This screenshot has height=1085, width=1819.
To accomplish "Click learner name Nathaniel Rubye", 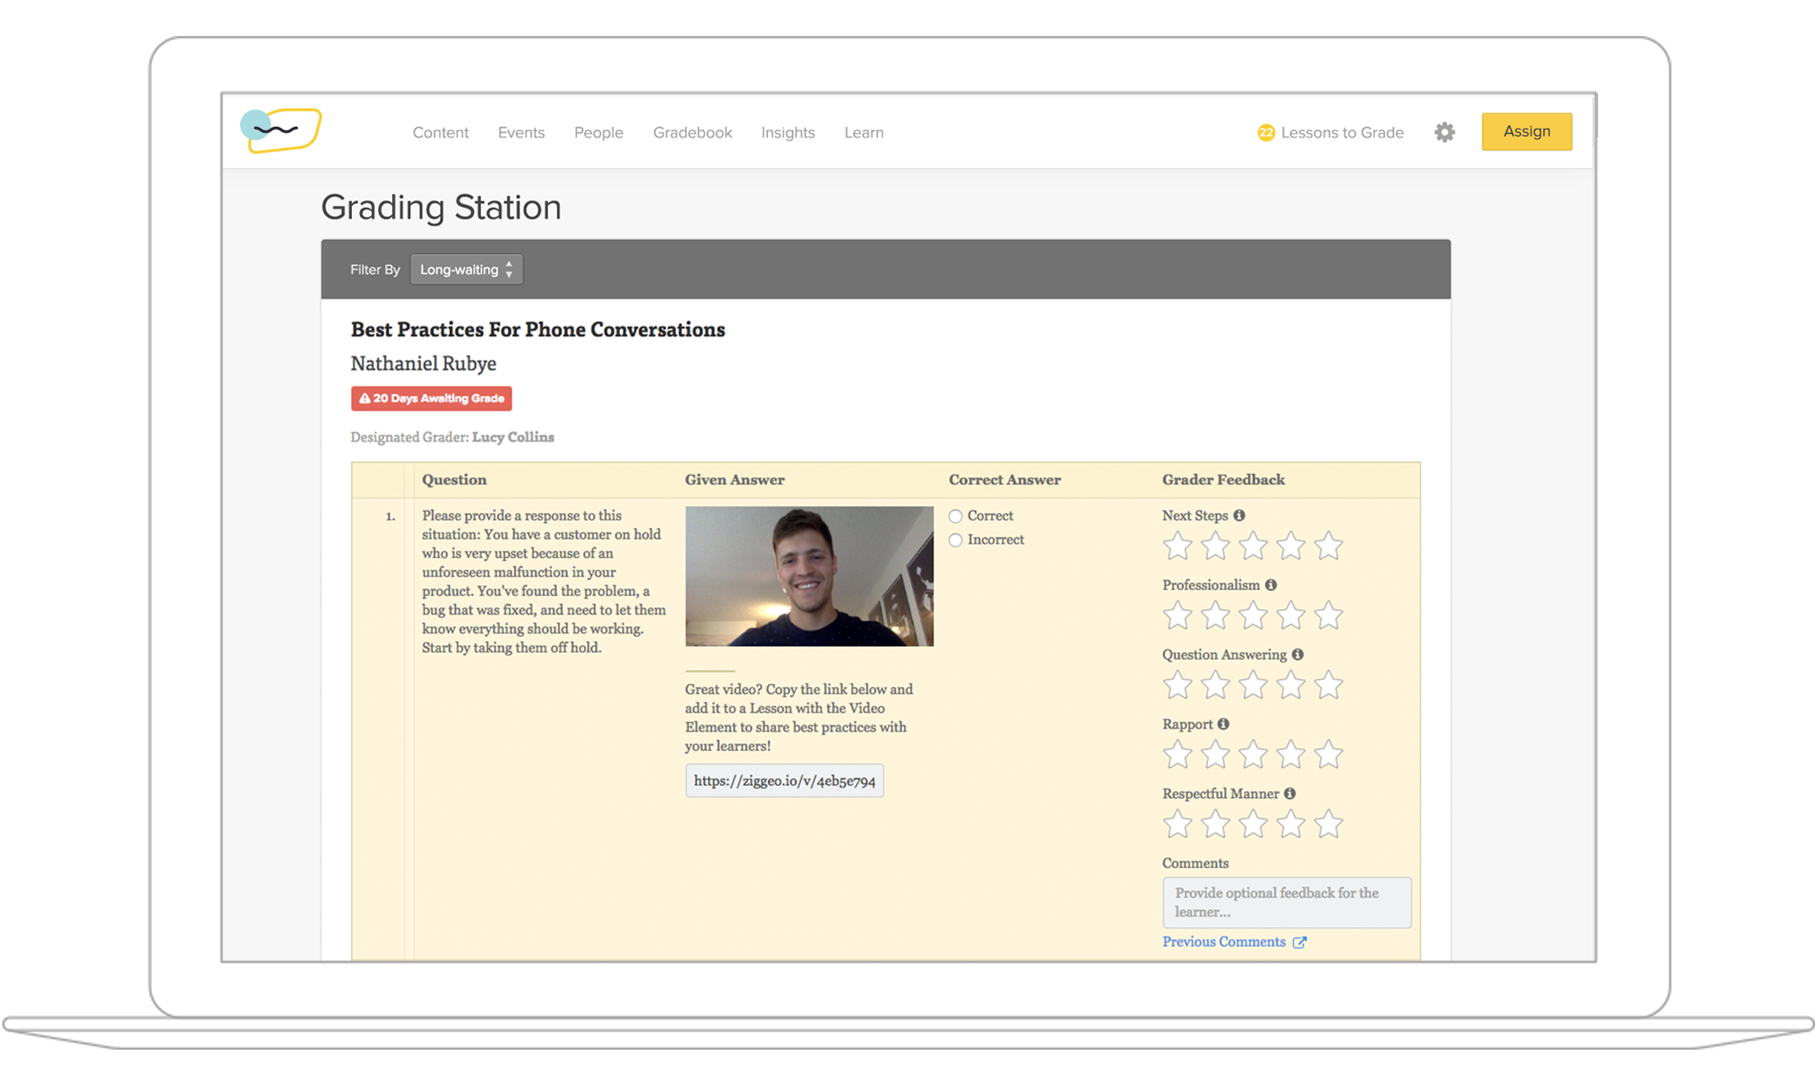I will point(423,364).
